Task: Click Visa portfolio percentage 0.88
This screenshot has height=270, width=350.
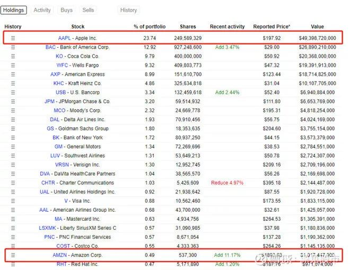Action: click(x=150, y=201)
